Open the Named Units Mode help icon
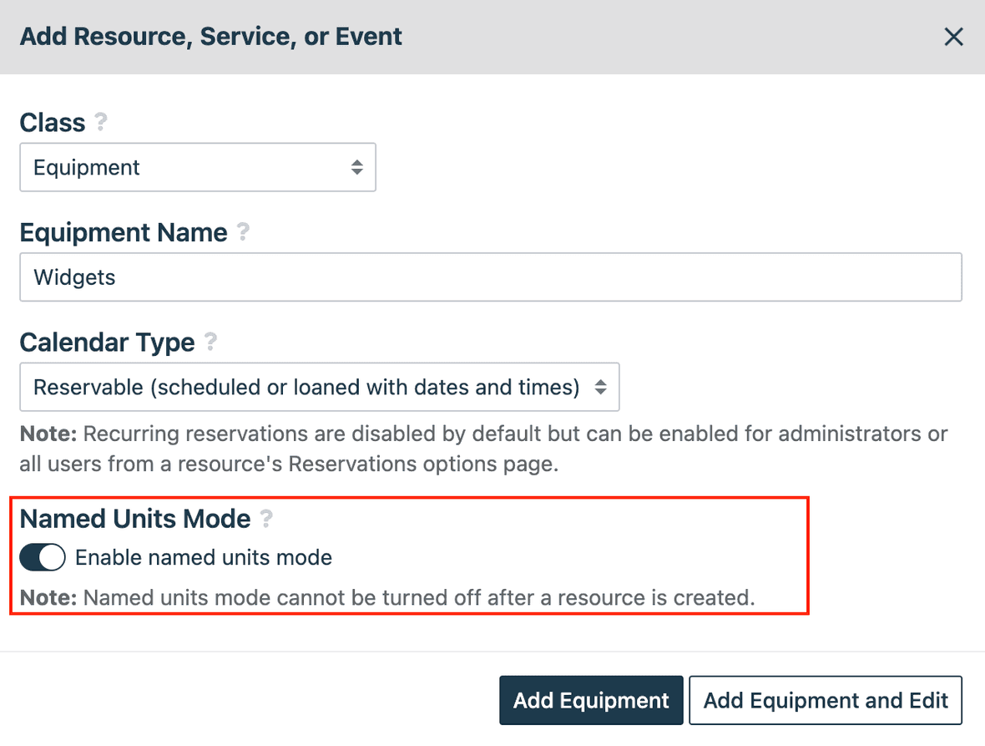 (x=266, y=519)
